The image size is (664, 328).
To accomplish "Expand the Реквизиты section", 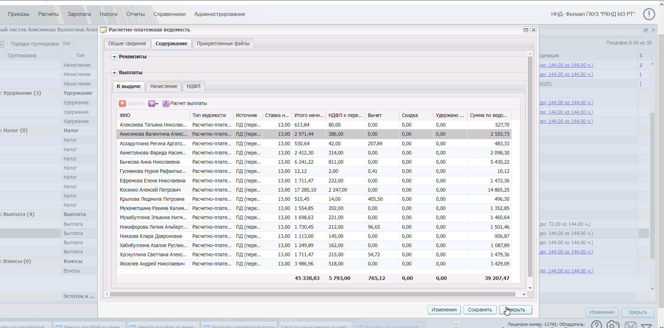I will tap(114, 57).
